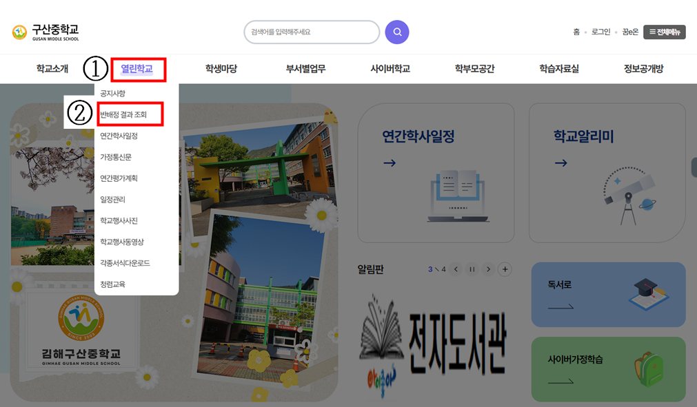
Task: Open 각종서식다운로드 menu entry
Action: pos(125,263)
